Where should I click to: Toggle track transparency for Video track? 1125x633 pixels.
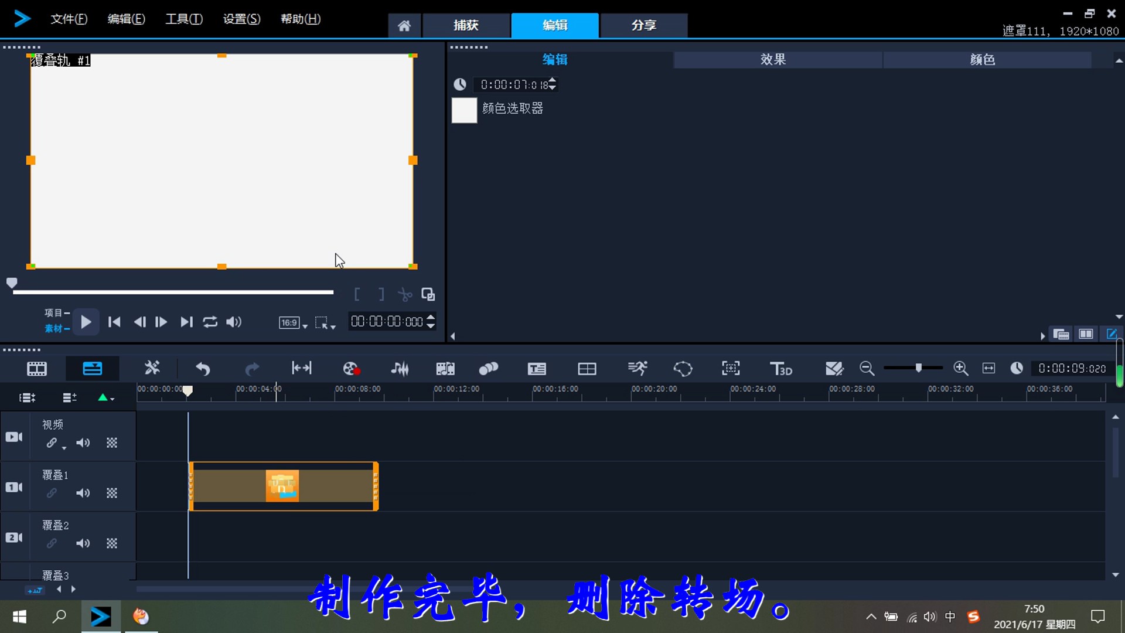112,443
